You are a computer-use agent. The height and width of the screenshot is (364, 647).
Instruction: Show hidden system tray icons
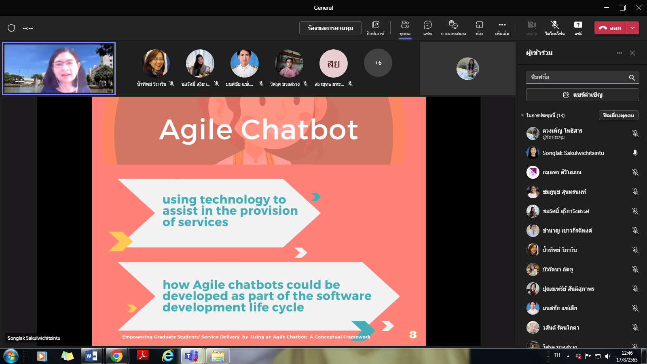click(x=568, y=356)
